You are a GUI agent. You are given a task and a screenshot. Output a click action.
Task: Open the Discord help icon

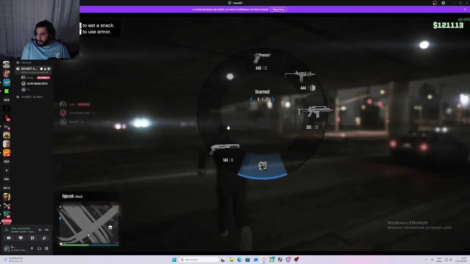point(443,3)
